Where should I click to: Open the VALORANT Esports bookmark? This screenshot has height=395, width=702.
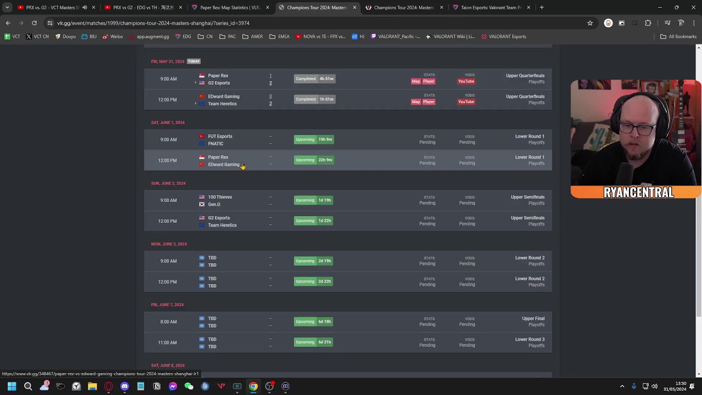click(x=503, y=37)
